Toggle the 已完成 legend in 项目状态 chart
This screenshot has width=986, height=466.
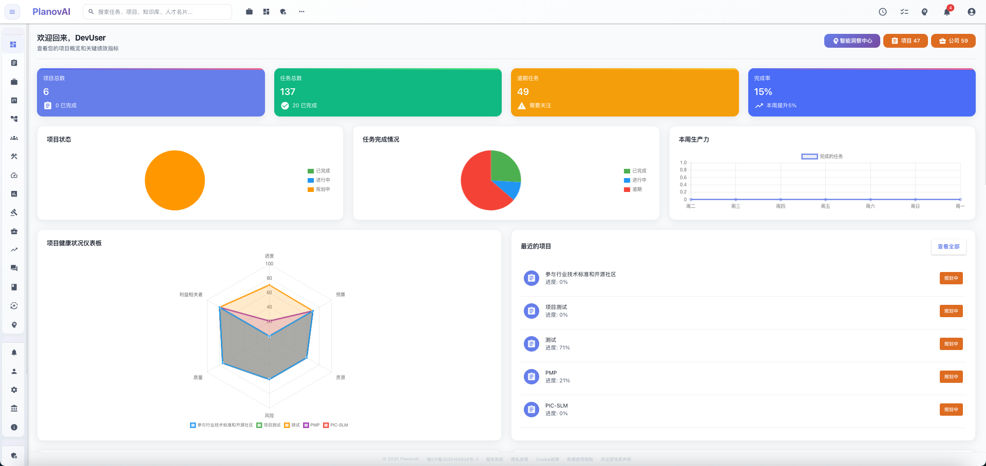click(x=319, y=171)
